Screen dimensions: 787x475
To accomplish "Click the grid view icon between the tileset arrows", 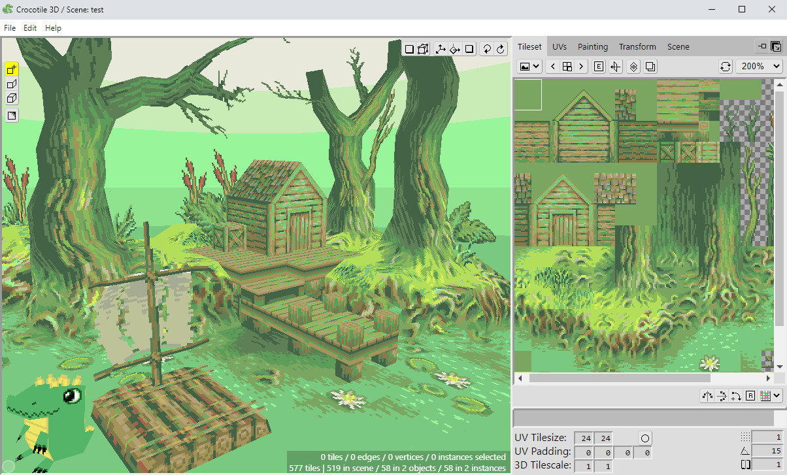I will pyautogui.click(x=567, y=66).
